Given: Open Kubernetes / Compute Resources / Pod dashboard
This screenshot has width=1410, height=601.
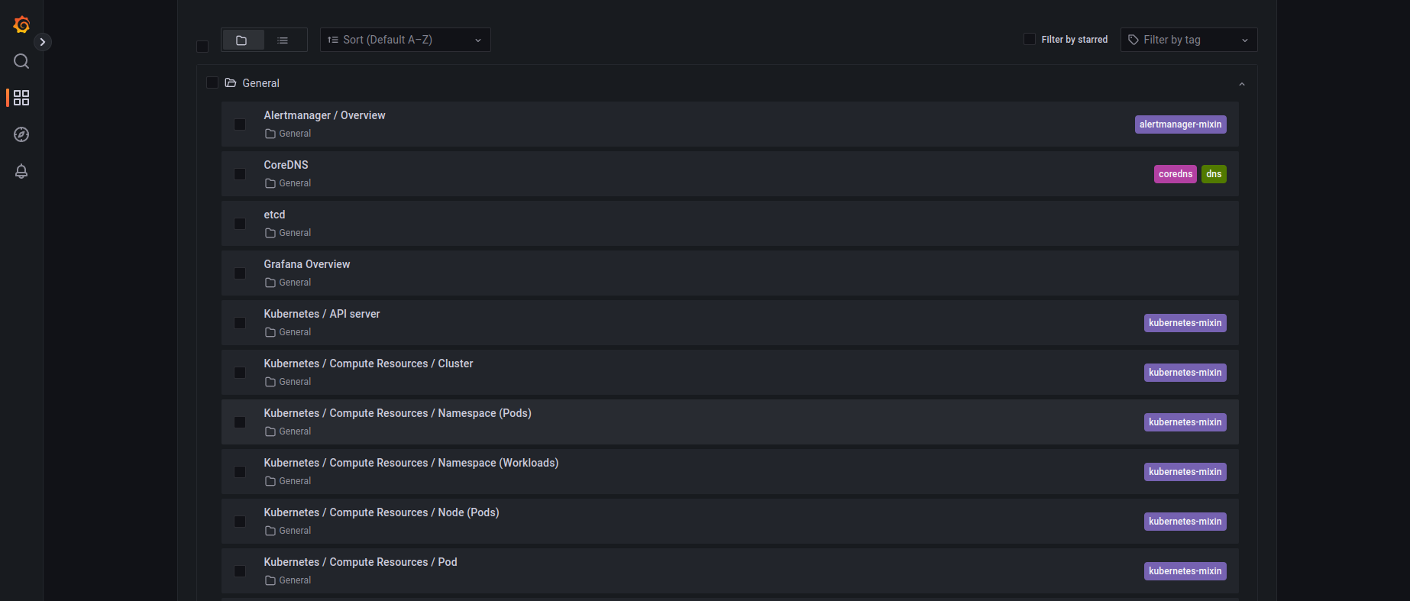Looking at the screenshot, I should [x=361, y=562].
